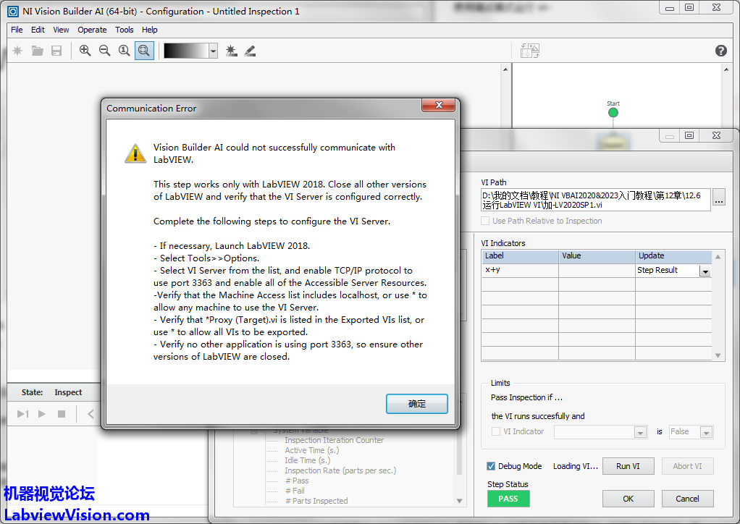Browse for VI Path with the ellipsis button
This screenshot has height=524, width=740.
(x=719, y=197)
